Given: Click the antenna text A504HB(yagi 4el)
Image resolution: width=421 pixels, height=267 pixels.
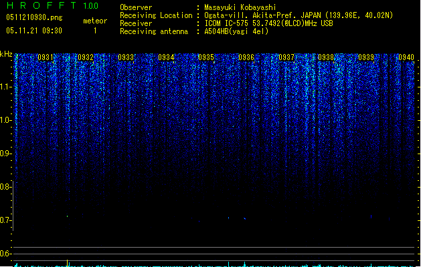Looking at the screenshot, I should point(236,31).
